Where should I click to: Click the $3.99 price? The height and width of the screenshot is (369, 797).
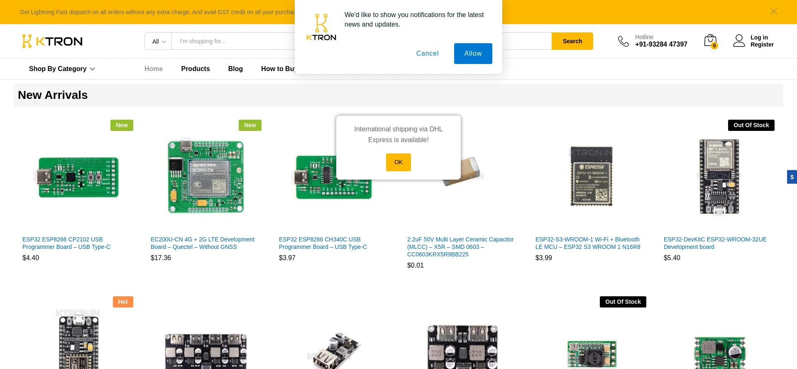[x=544, y=258]
